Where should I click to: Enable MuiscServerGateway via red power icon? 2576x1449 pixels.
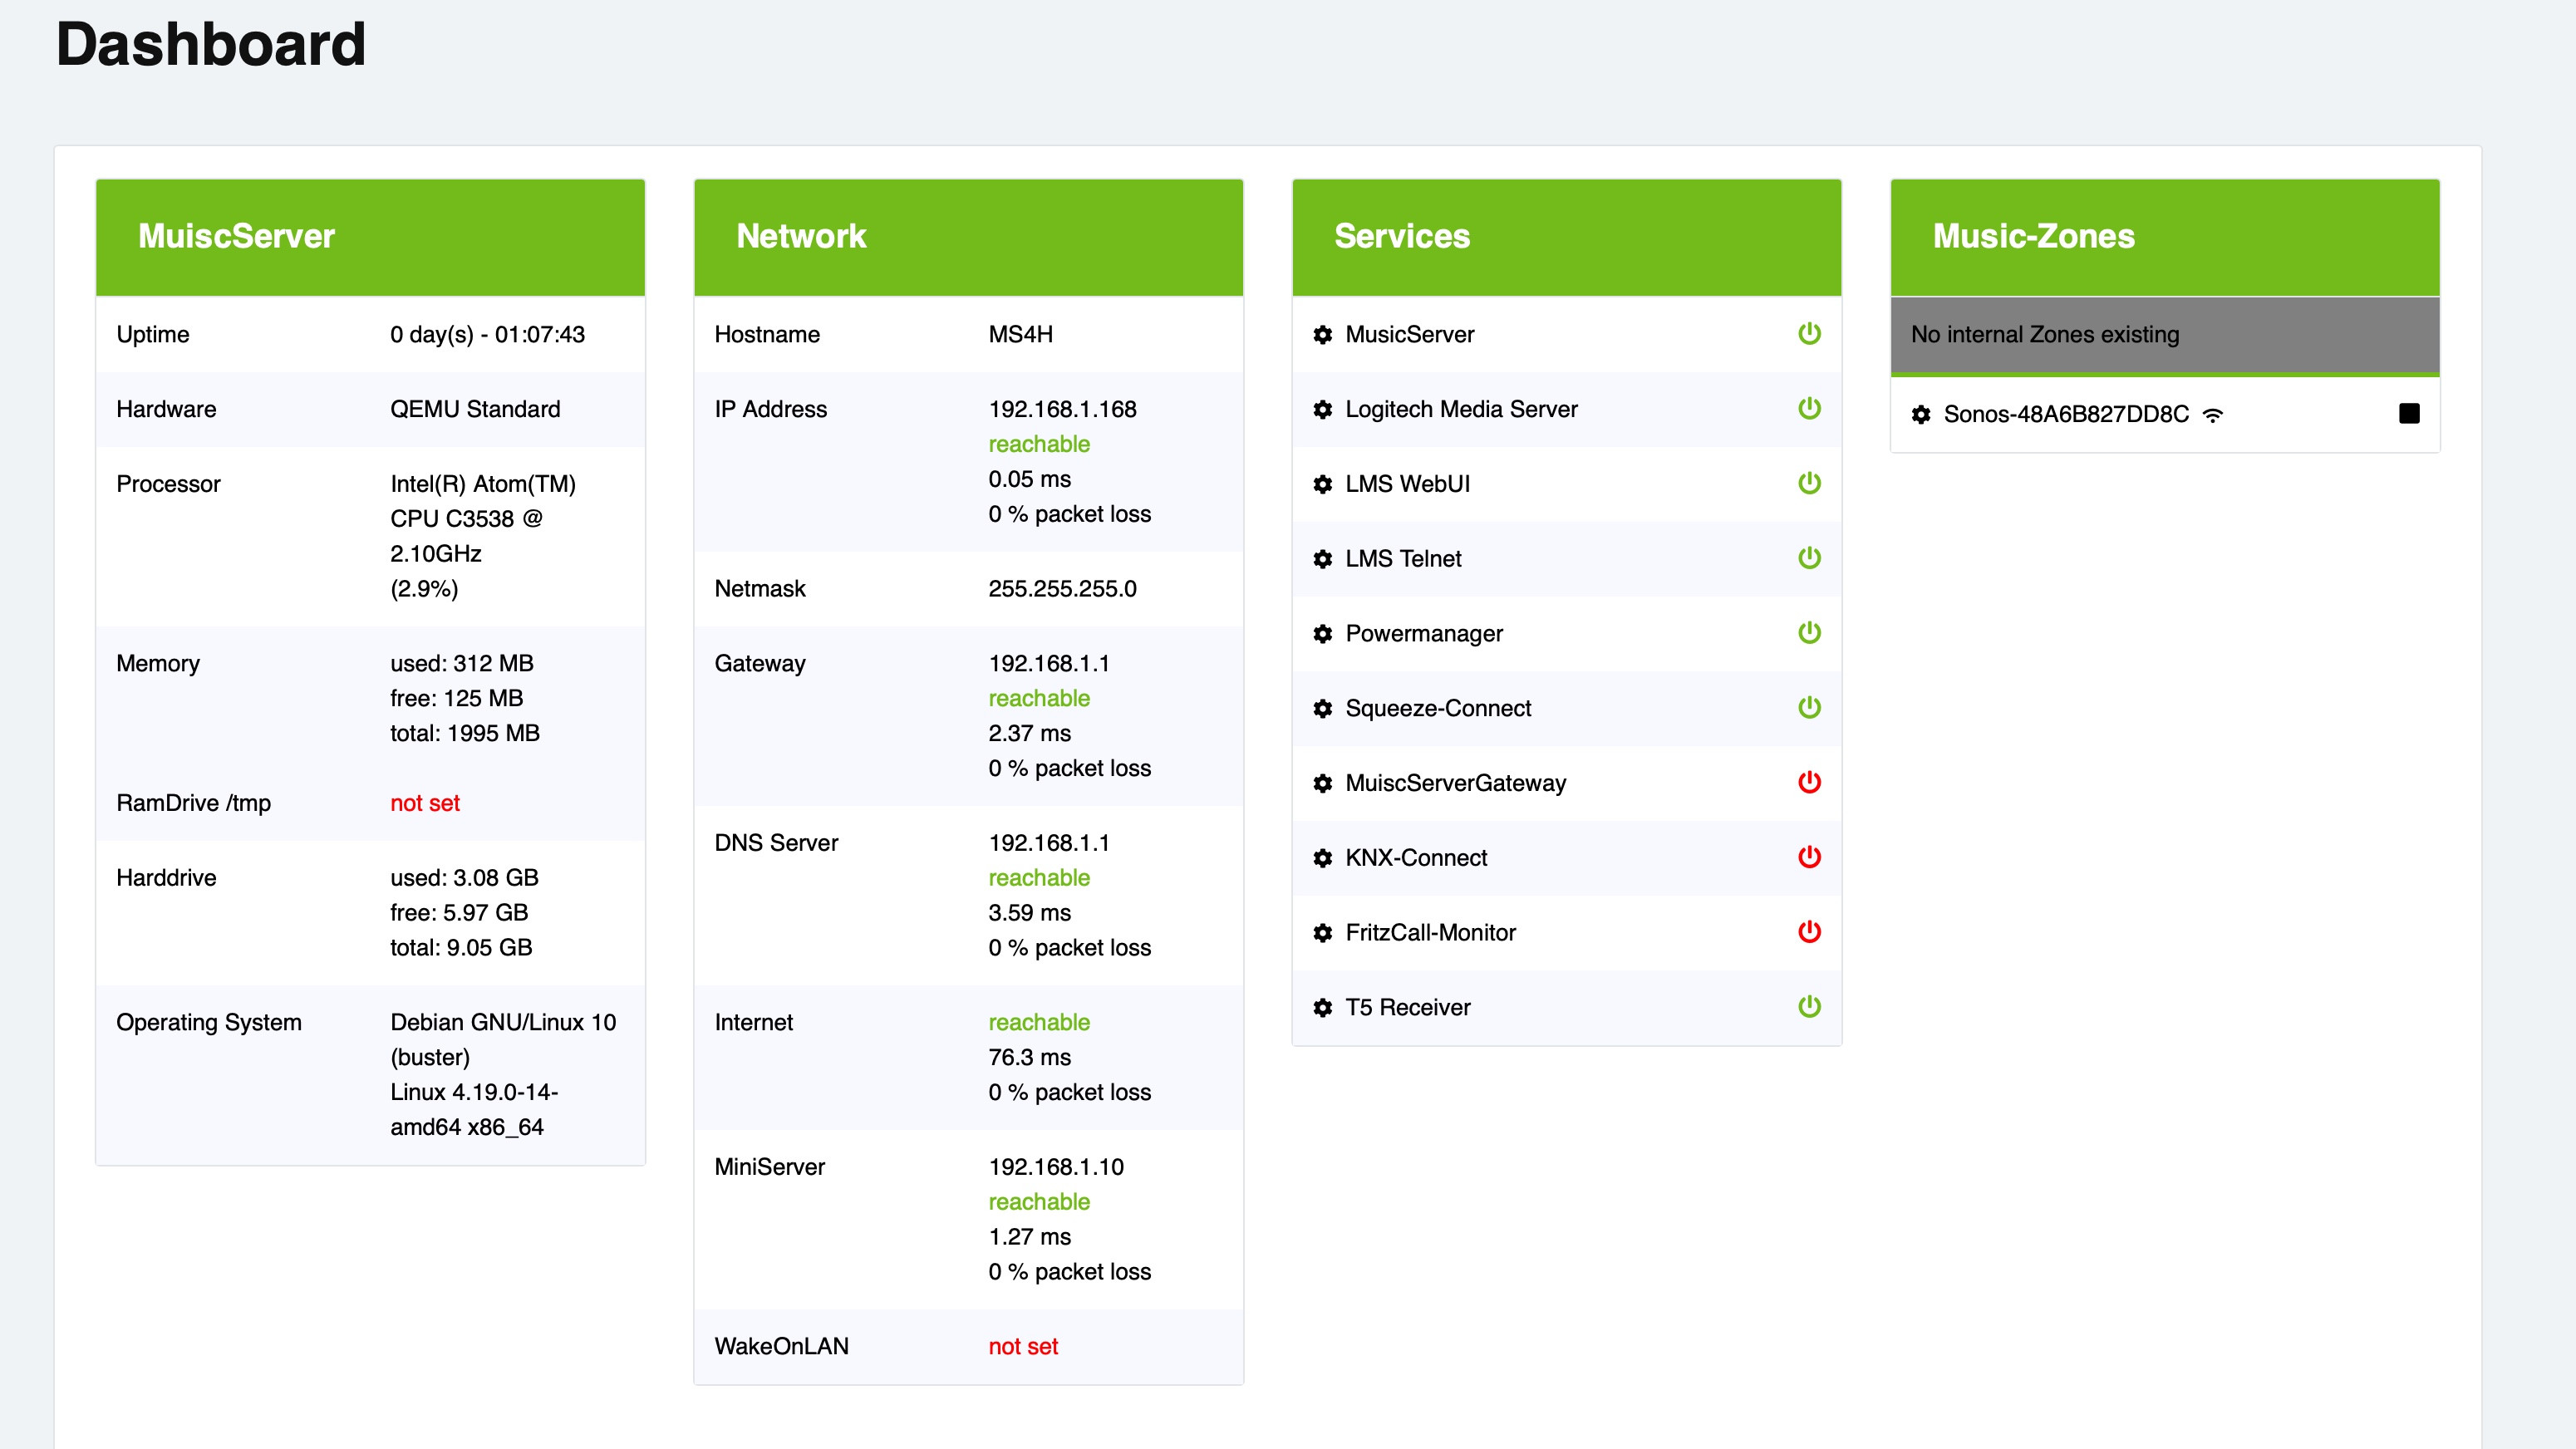pyautogui.click(x=1808, y=782)
